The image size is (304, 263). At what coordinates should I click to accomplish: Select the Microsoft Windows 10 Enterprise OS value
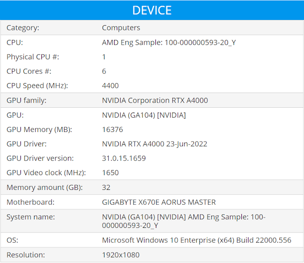pos(197,240)
